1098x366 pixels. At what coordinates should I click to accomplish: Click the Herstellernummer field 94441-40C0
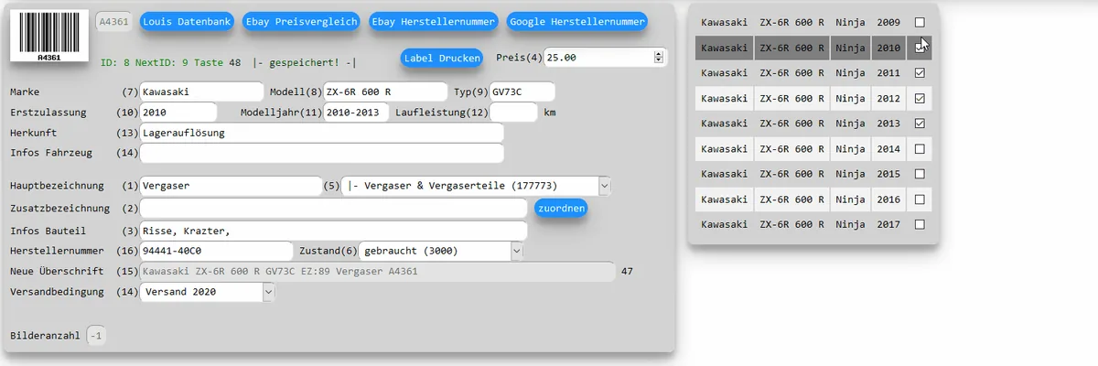click(x=215, y=251)
